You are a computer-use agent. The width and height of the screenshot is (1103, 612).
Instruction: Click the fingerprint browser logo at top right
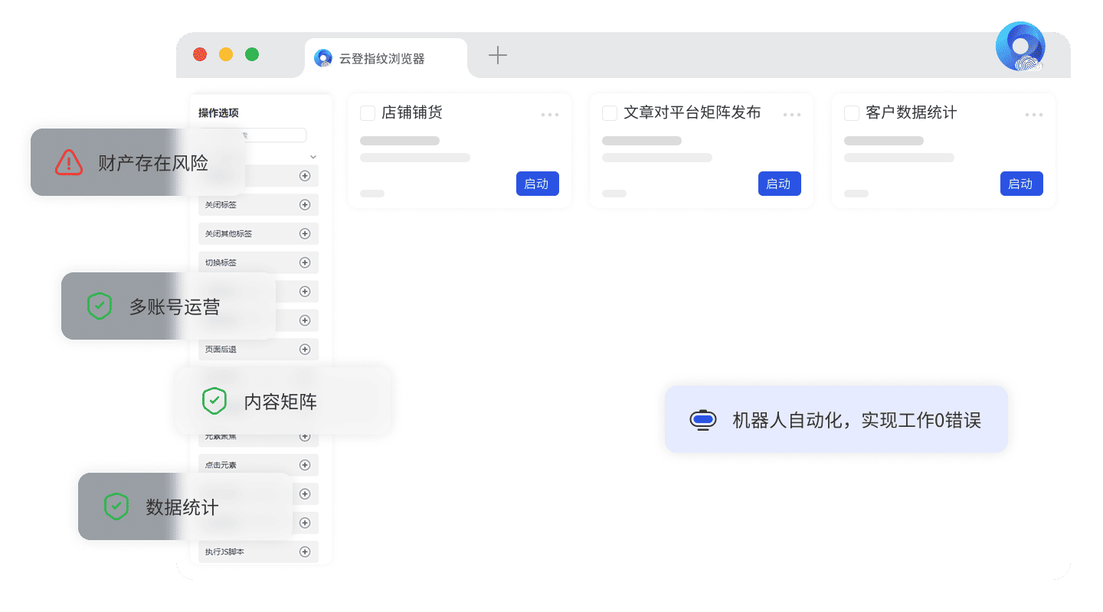(x=1020, y=47)
